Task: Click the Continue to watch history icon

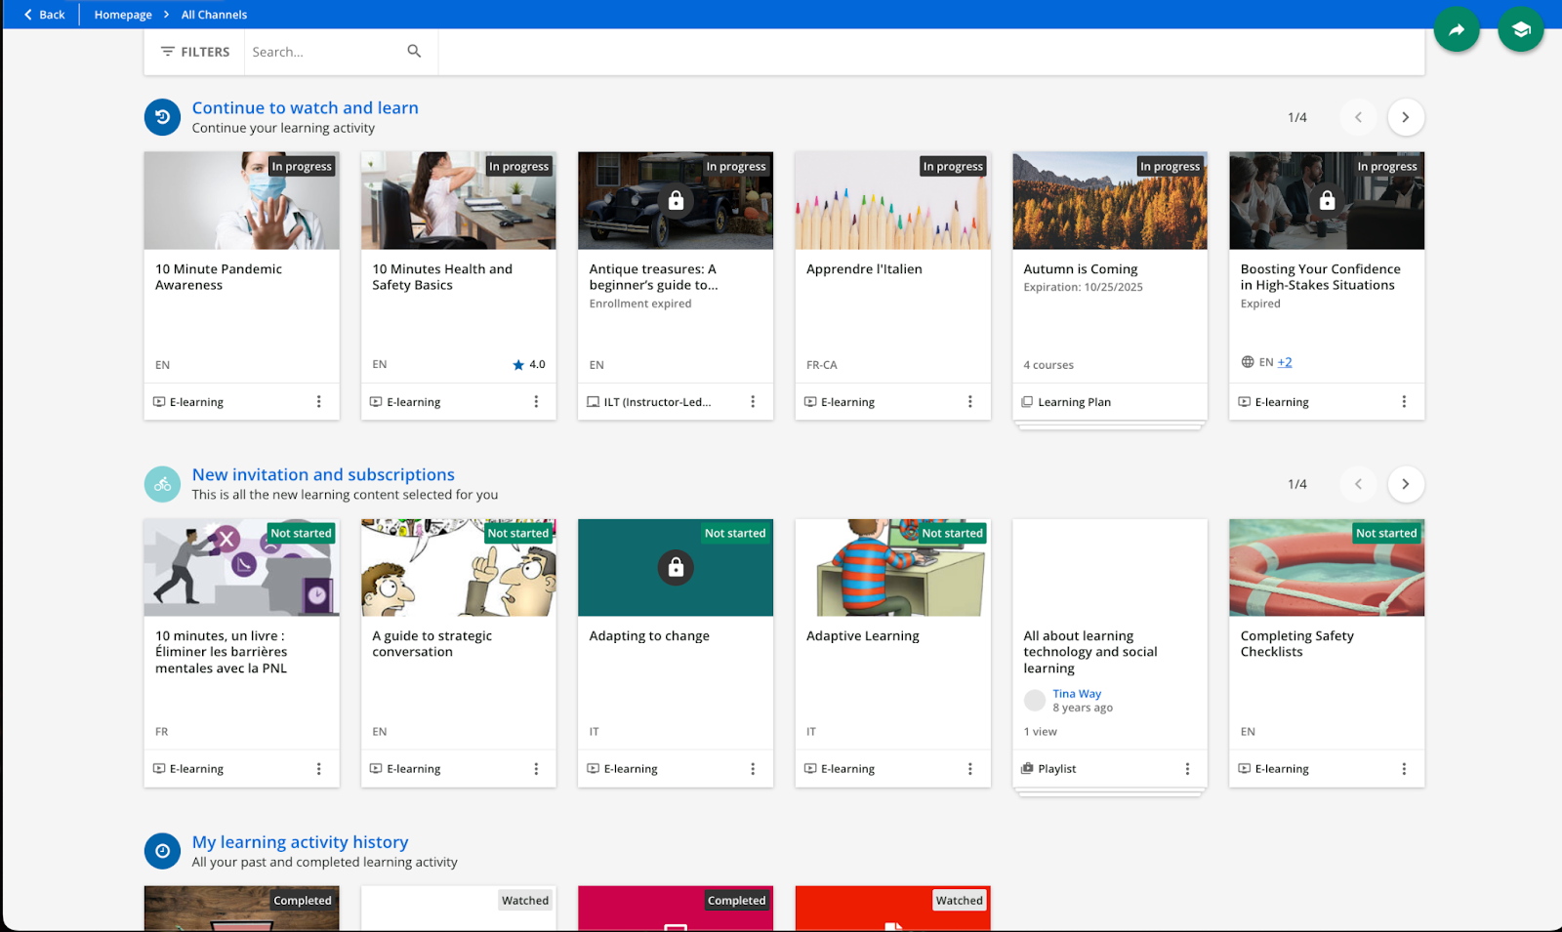Action: click(x=162, y=117)
